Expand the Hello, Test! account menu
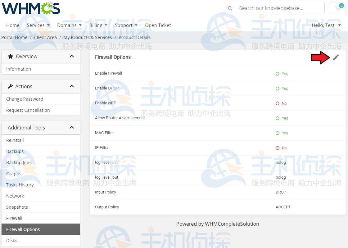348x248 pixels. coord(326,25)
